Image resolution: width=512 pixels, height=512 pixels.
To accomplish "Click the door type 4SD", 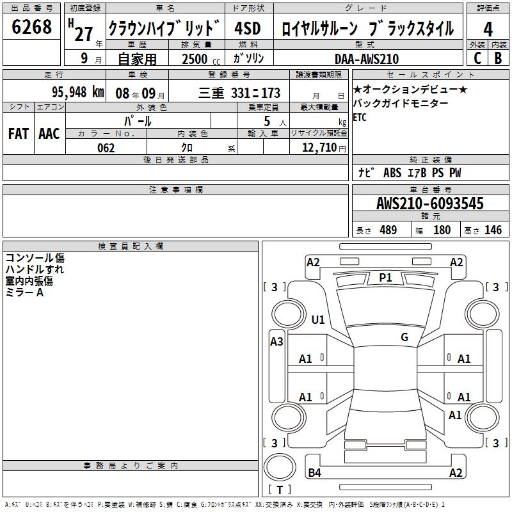I will [248, 28].
